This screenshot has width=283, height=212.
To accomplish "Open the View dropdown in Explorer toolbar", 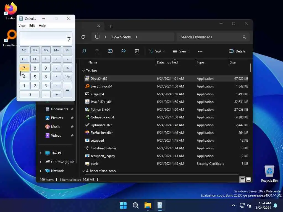I will pos(181,51).
